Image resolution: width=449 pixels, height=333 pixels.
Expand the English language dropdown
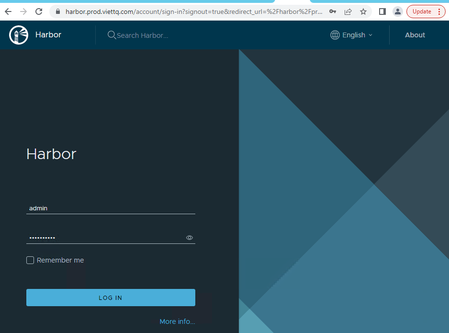point(357,35)
